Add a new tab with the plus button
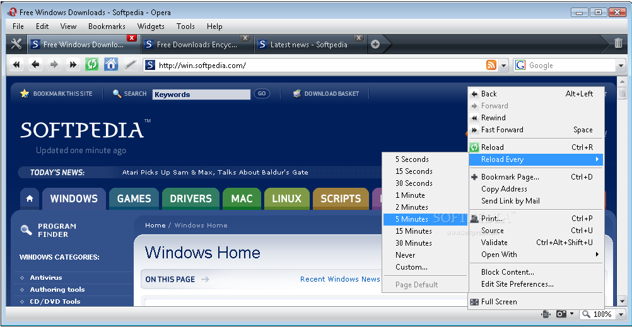632x327 pixels. (x=375, y=44)
